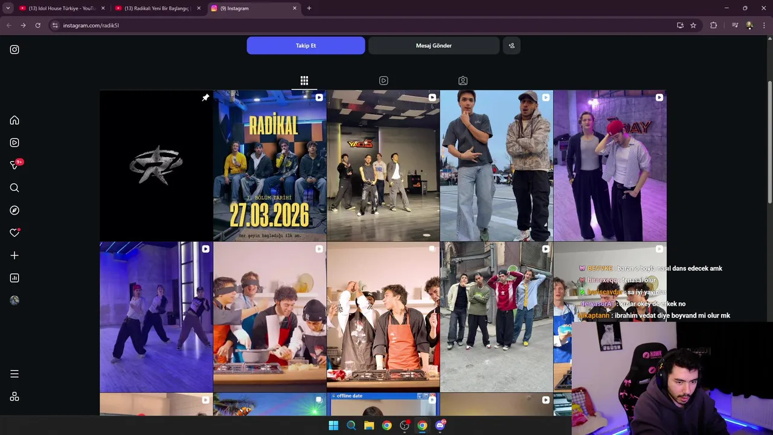Click the browser back arrow
Image resolution: width=773 pixels, height=435 pixels.
[x=8, y=25]
